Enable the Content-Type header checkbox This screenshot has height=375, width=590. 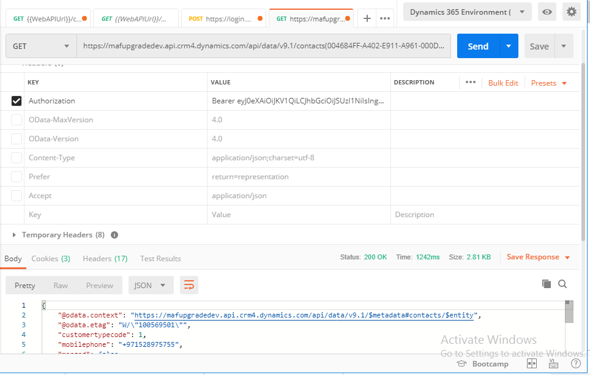pyautogui.click(x=17, y=158)
